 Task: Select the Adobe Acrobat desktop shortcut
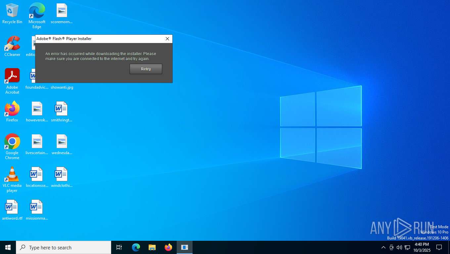coord(12,81)
